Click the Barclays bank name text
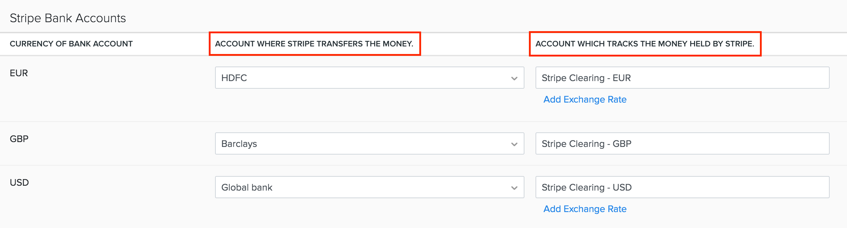The height and width of the screenshot is (228, 847). 239,144
